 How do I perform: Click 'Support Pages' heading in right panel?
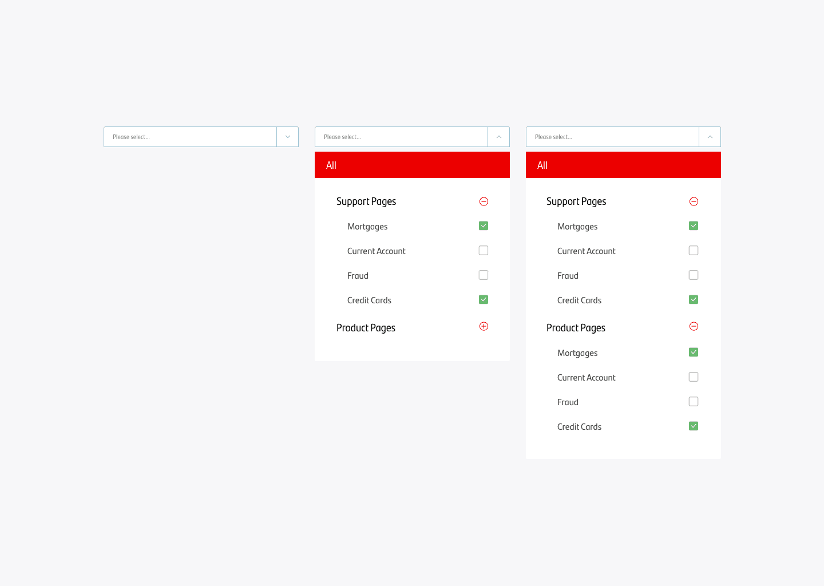(x=576, y=201)
